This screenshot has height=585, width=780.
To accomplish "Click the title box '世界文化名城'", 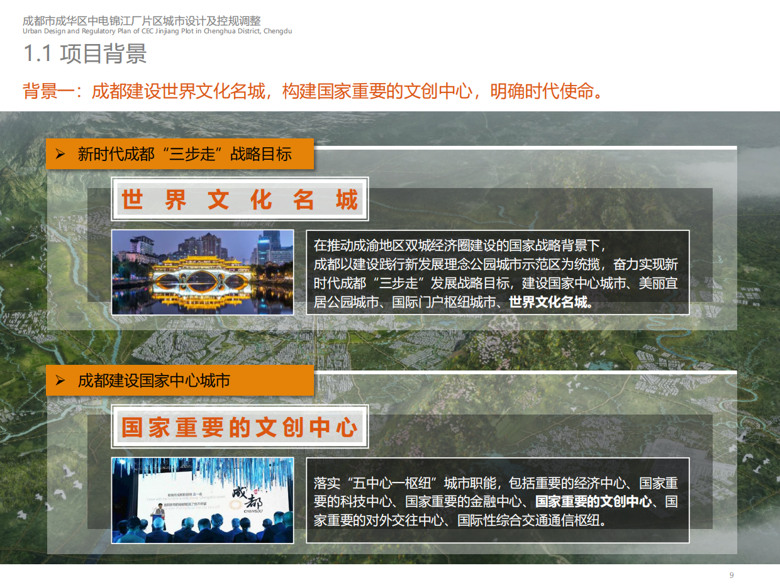I will [240, 199].
